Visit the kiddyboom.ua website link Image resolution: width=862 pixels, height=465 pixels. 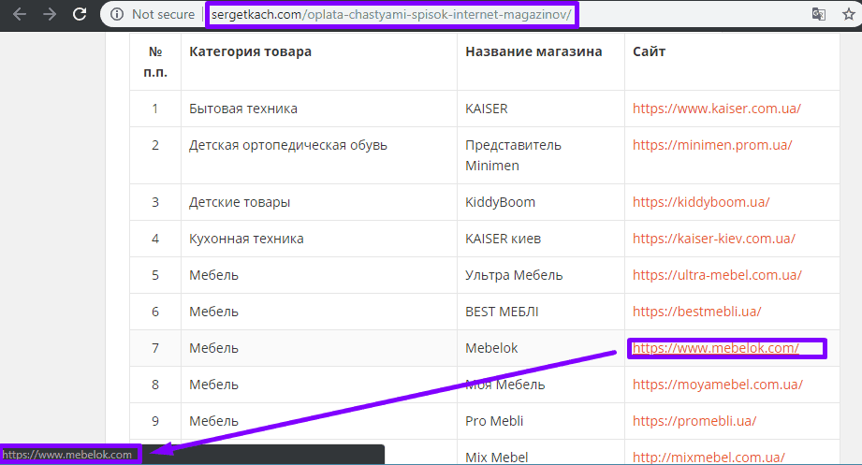[701, 202]
